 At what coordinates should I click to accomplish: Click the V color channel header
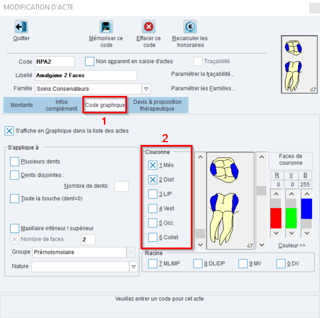point(291,175)
